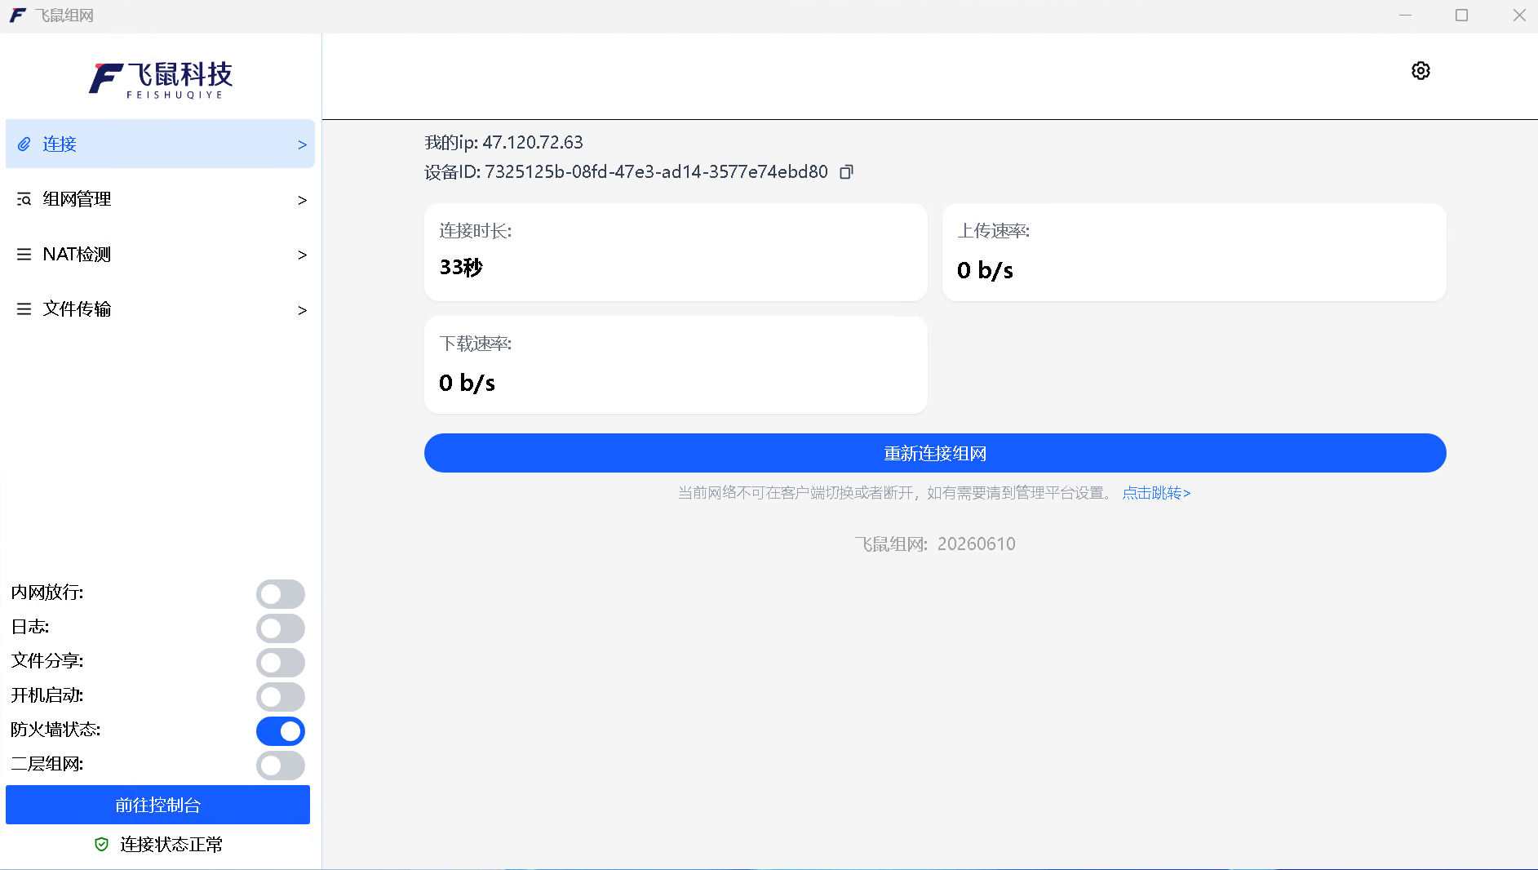
Task: Click the 上传速率 0 b/s card
Action: (1194, 252)
